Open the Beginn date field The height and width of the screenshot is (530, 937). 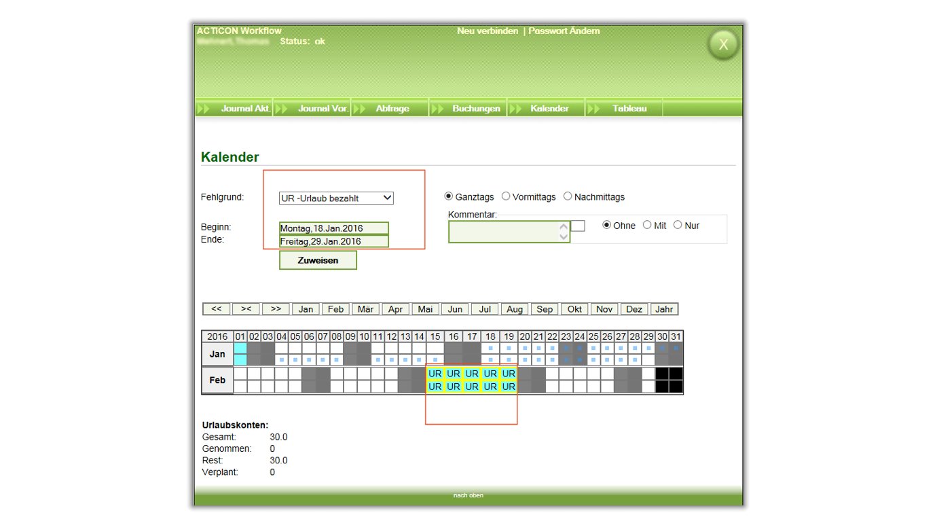pyautogui.click(x=334, y=228)
